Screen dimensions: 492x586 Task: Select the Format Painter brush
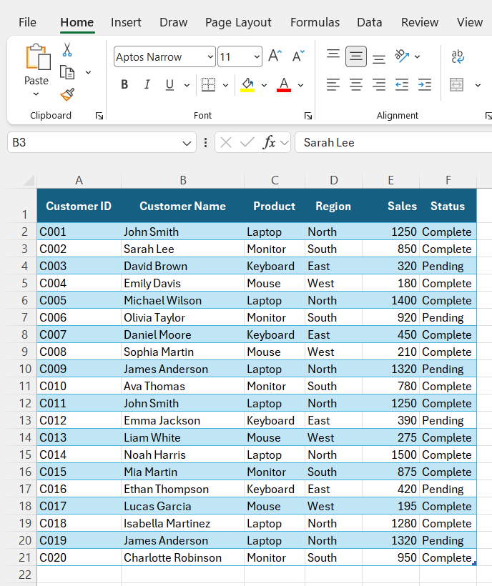[67, 94]
